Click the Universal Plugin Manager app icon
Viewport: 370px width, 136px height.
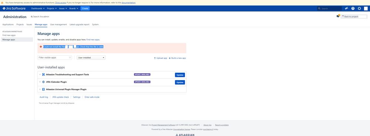click(x=43, y=89)
